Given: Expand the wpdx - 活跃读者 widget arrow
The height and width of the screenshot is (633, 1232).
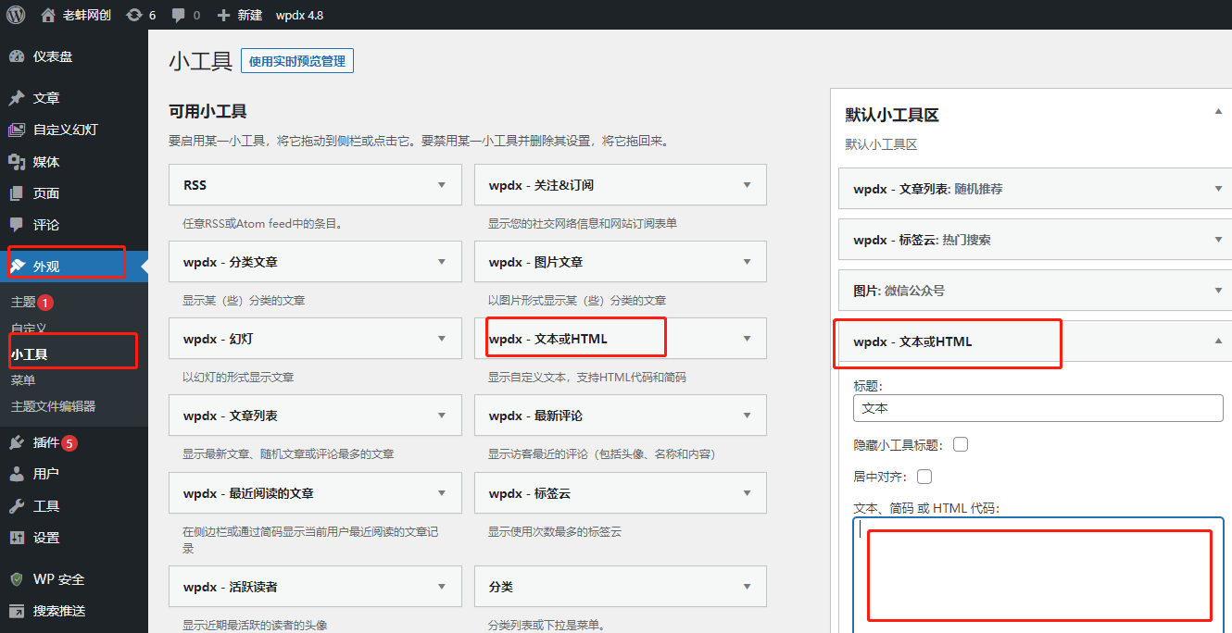Looking at the screenshot, I should point(442,587).
